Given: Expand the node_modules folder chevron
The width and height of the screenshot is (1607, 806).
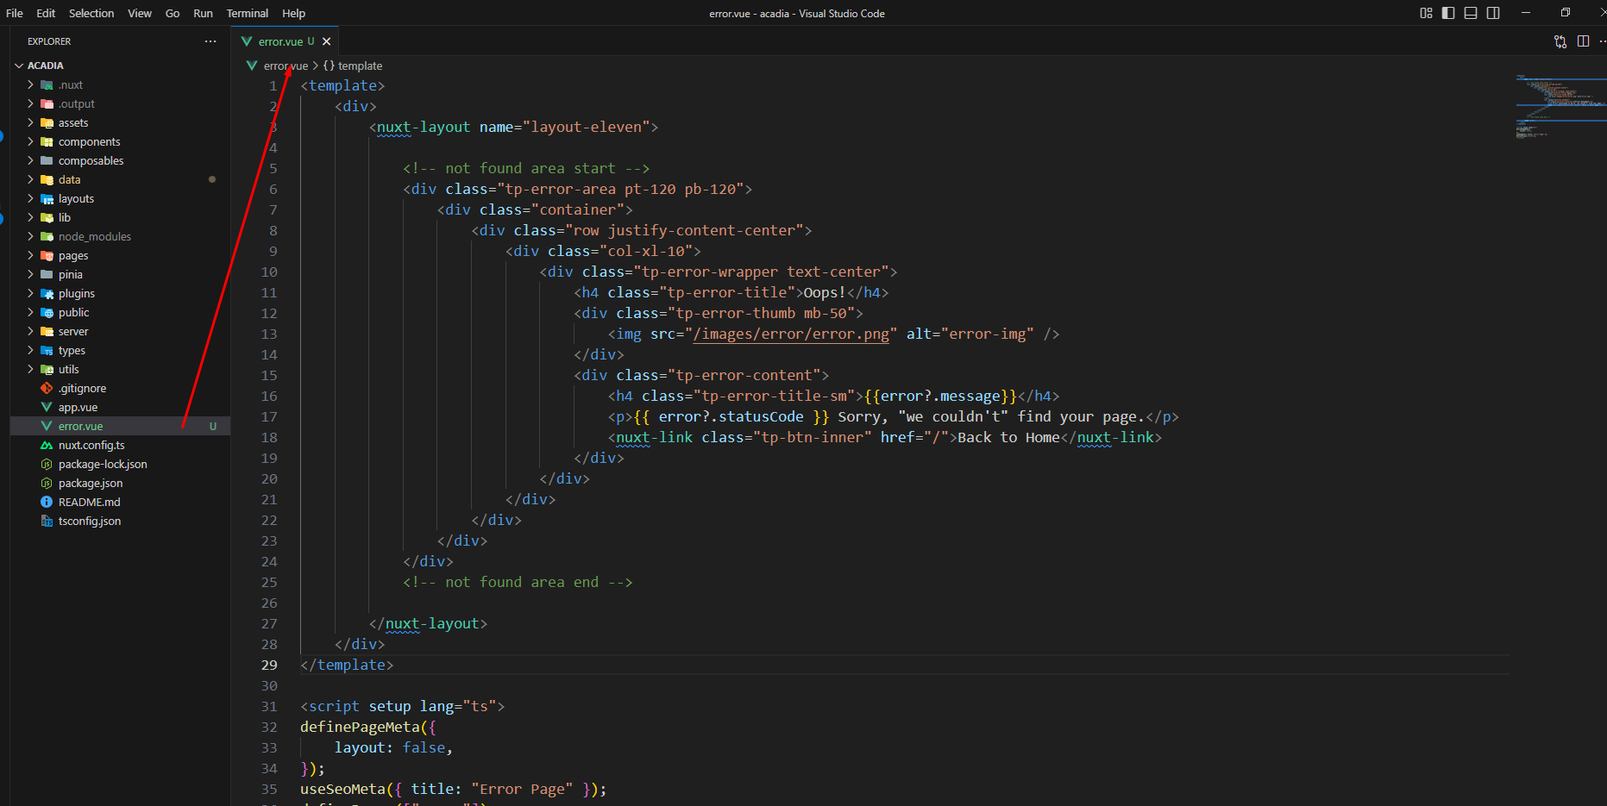Looking at the screenshot, I should point(31,236).
